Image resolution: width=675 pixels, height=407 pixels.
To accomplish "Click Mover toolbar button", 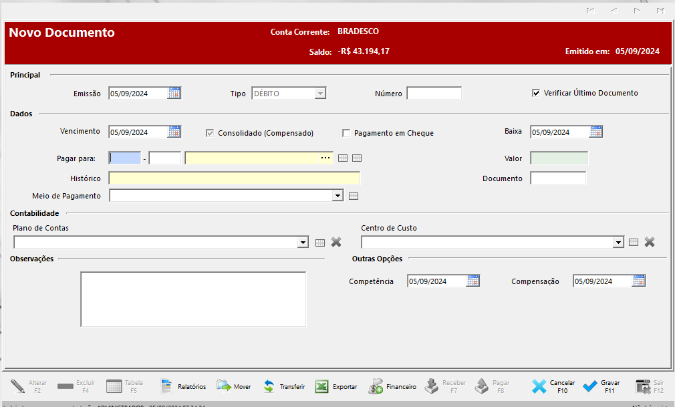I will (234, 386).
